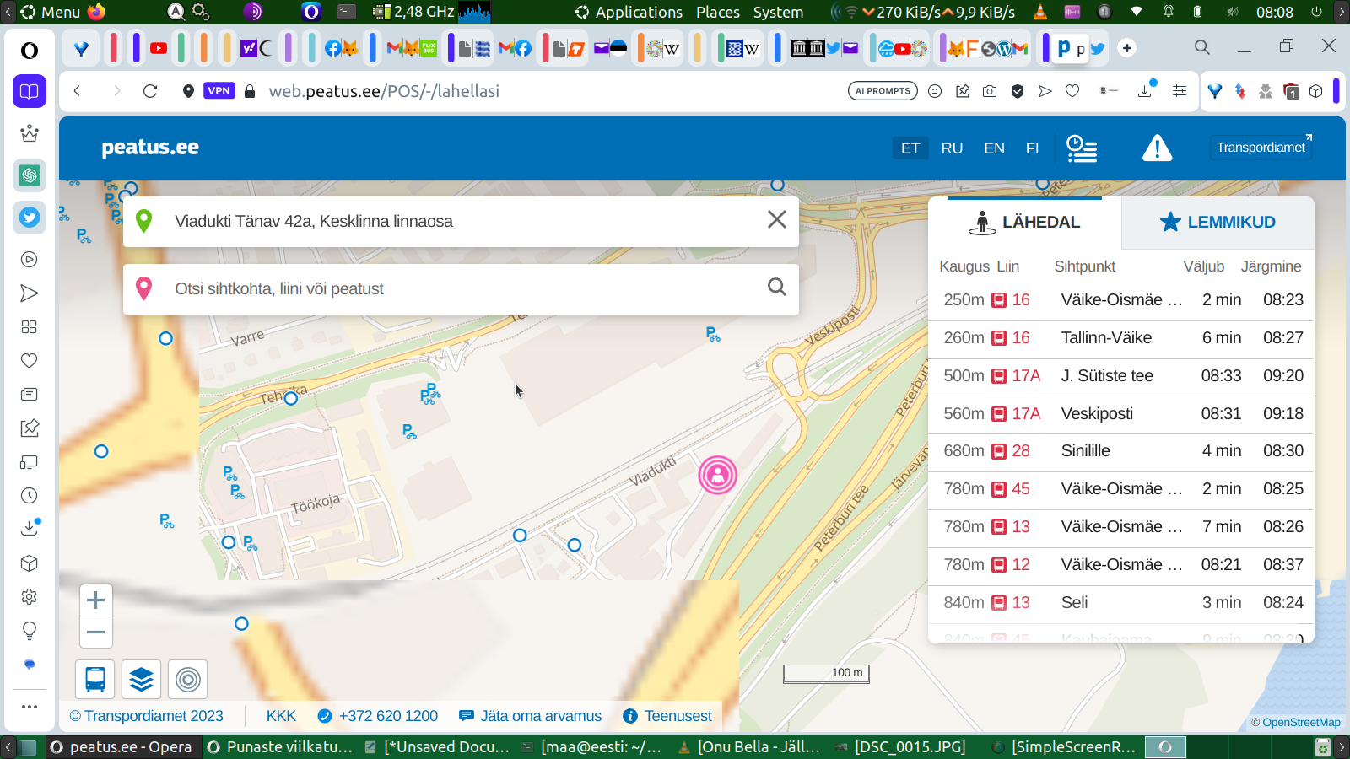The image size is (1350, 759).
Task: Select line 16 to Tallinn-Väike row
Action: click(x=1121, y=338)
